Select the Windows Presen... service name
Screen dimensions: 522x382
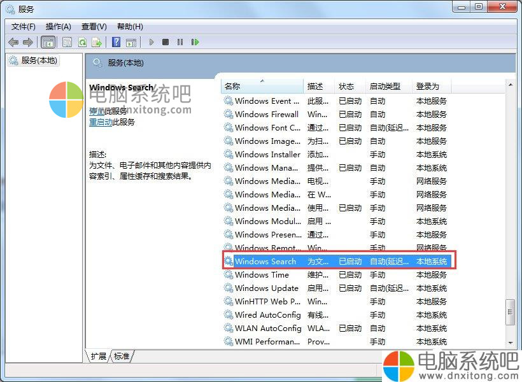coord(269,235)
